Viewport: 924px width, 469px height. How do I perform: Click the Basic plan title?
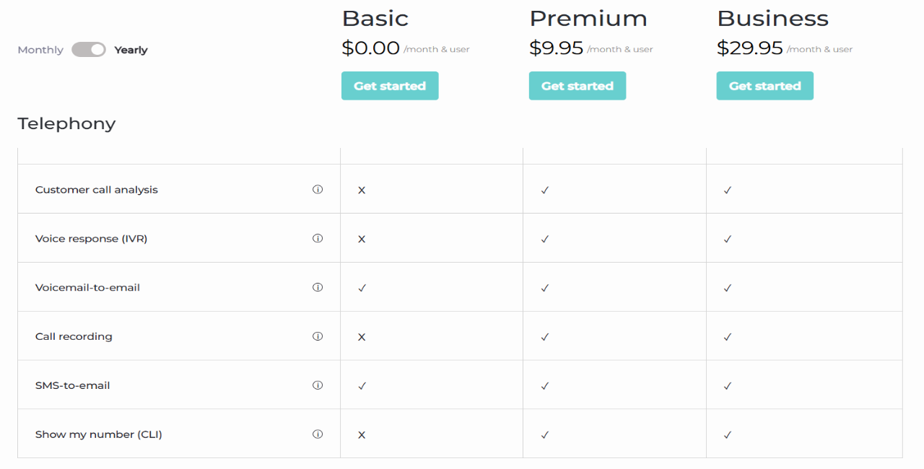[x=375, y=18]
